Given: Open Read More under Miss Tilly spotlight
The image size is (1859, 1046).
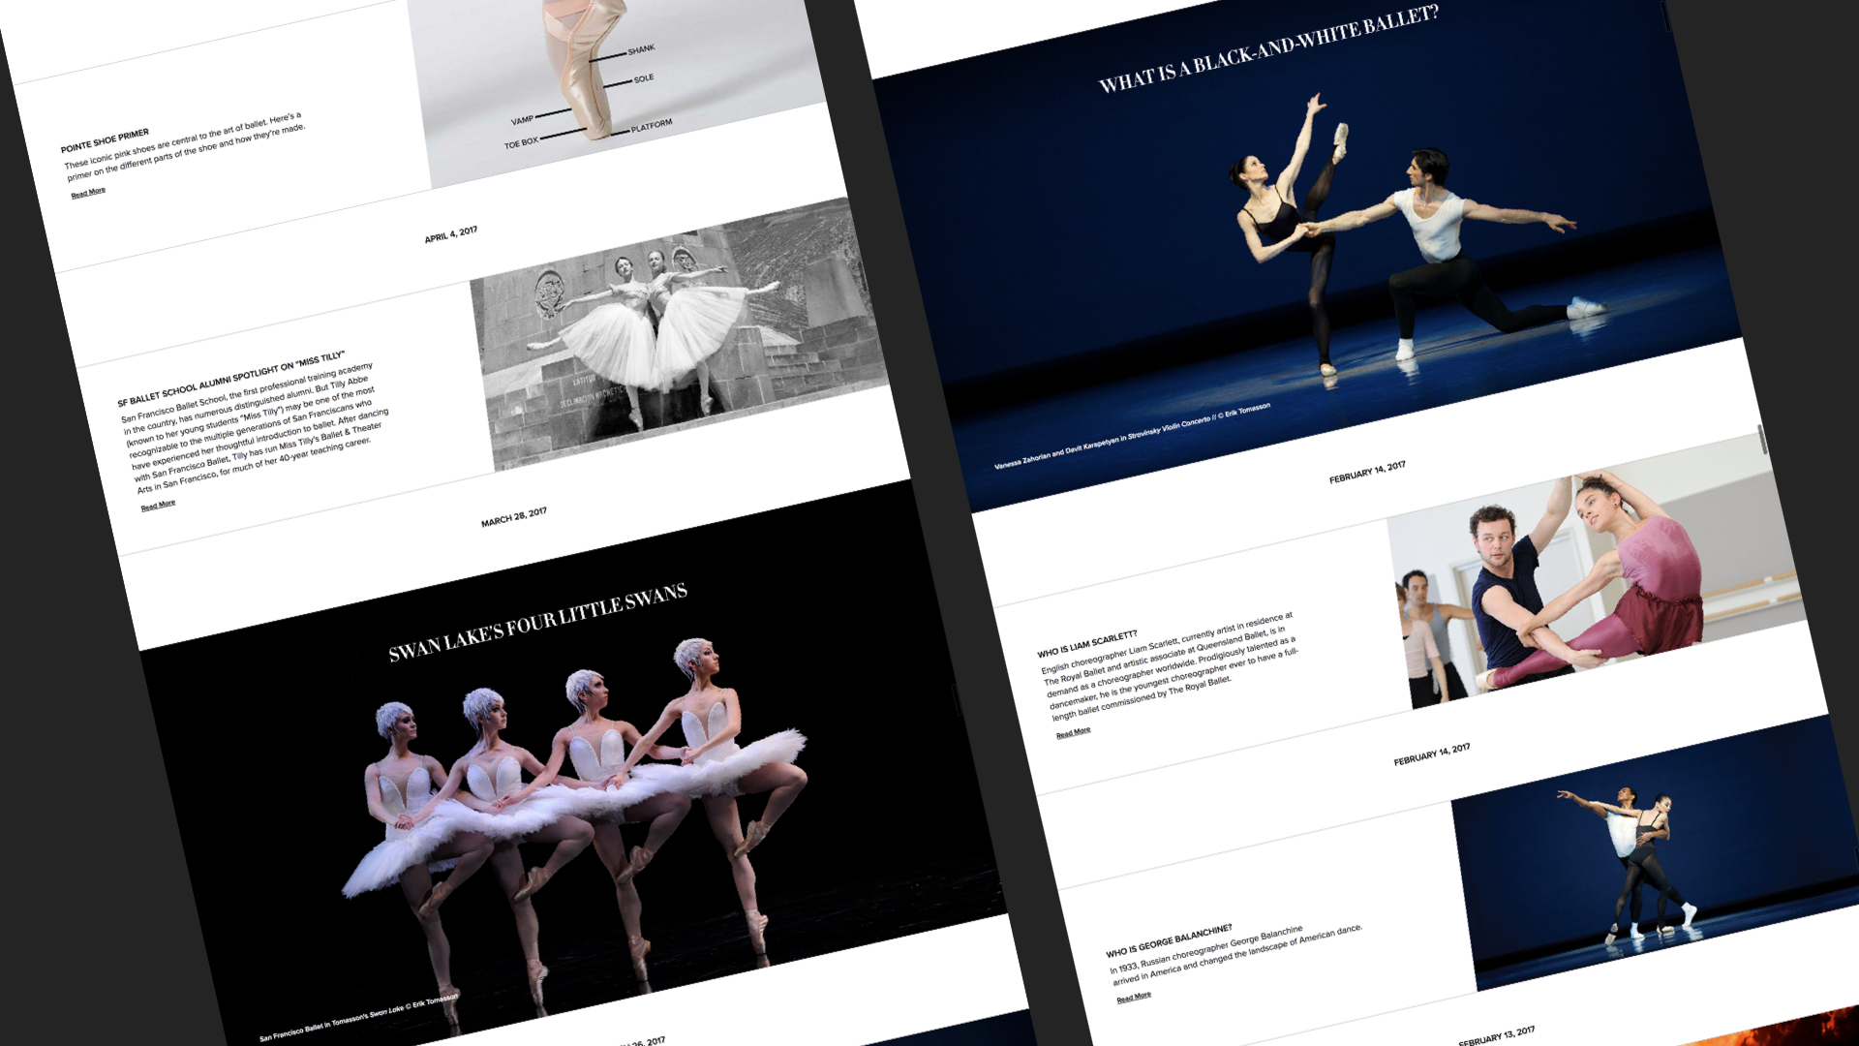Looking at the screenshot, I should [x=158, y=505].
